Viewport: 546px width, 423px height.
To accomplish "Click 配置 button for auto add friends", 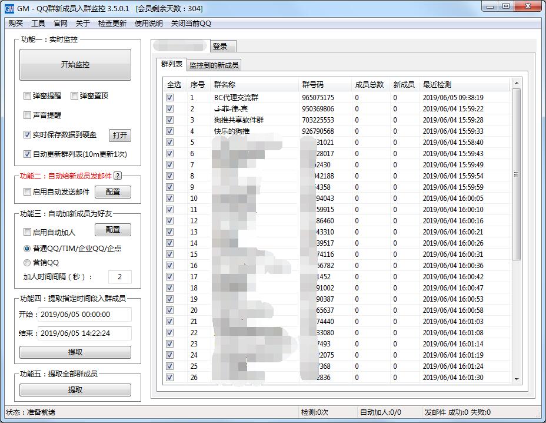I will (x=113, y=230).
